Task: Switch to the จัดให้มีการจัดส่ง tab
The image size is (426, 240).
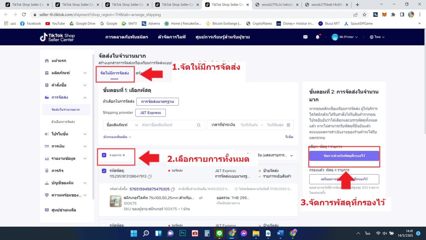Action: 115,73
